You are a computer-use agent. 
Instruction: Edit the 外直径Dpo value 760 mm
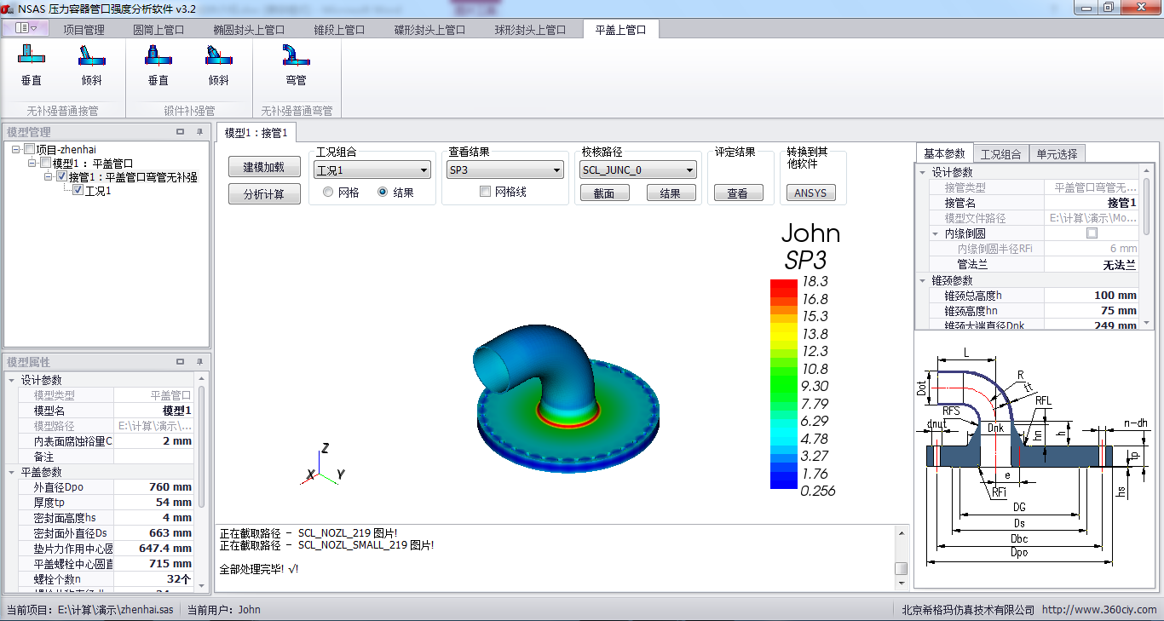pyautogui.click(x=153, y=487)
